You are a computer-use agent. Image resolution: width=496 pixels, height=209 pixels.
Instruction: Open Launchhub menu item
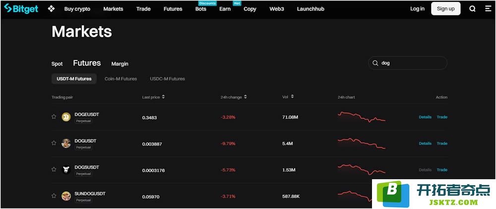click(310, 9)
